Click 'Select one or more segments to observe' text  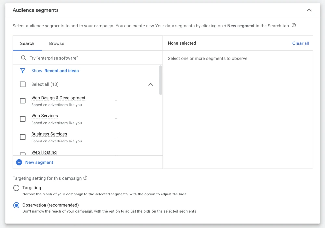(x=208, y=58)
